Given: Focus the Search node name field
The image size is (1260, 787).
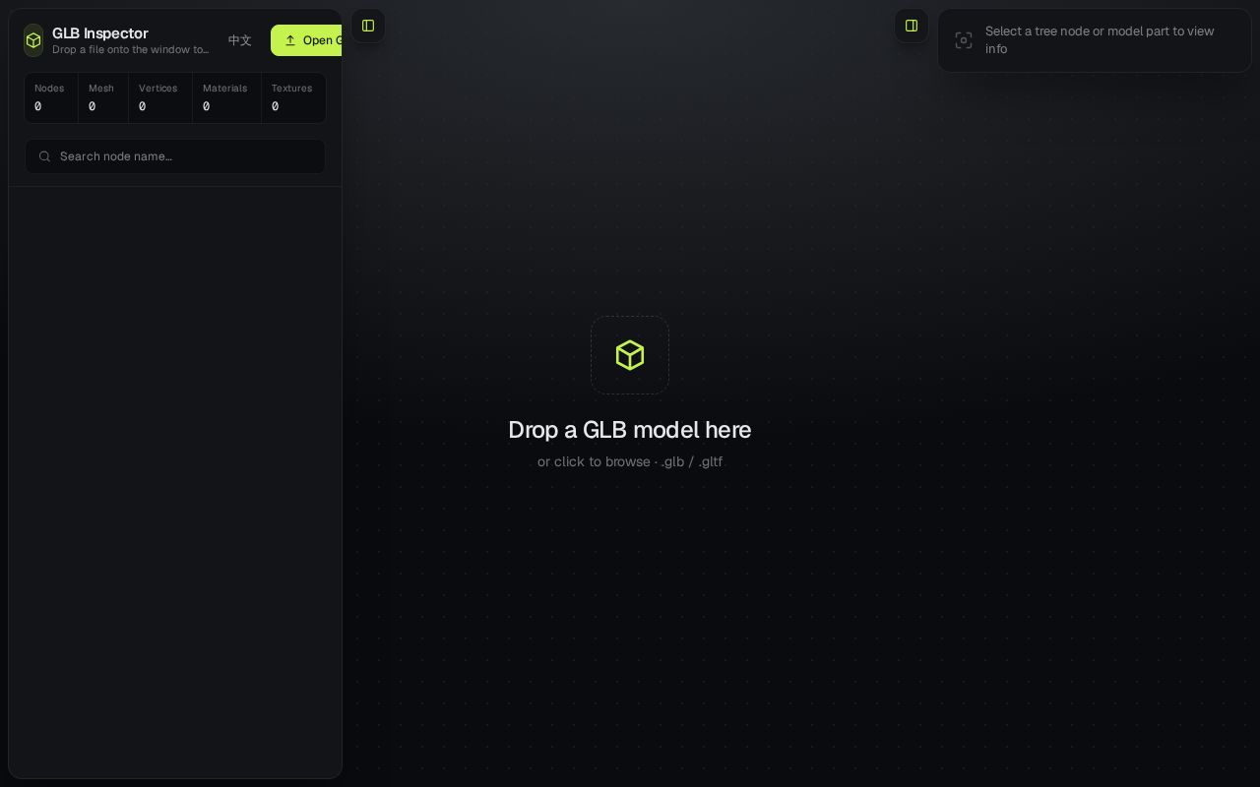Looking at the screenshot, I should 175,156.
